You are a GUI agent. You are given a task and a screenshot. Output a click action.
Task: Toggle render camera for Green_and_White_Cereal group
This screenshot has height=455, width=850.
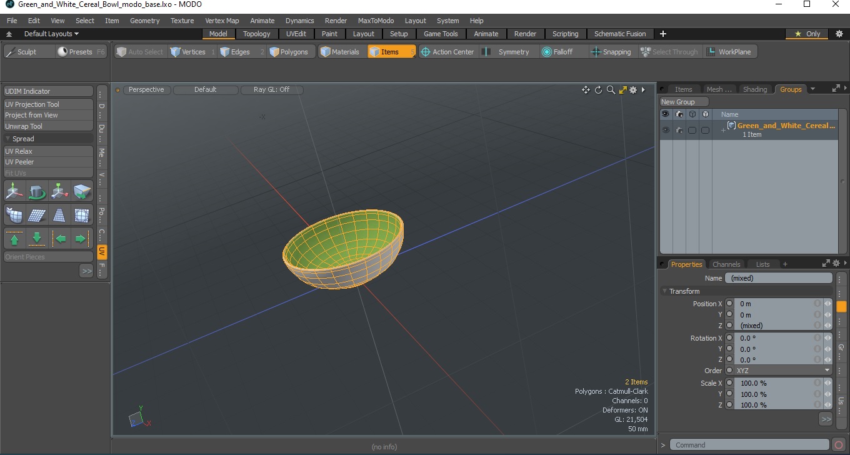click(679, 130)
